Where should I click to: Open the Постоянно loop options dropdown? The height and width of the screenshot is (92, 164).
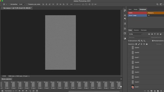(9, 91)
